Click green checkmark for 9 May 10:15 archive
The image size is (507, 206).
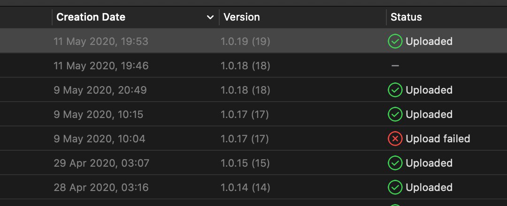pyautogui.click(x=395, y=114)
